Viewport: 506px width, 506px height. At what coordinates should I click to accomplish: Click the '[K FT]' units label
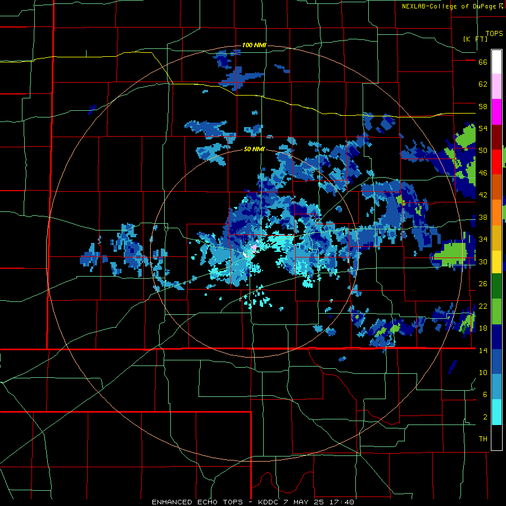tap(475, 39)
